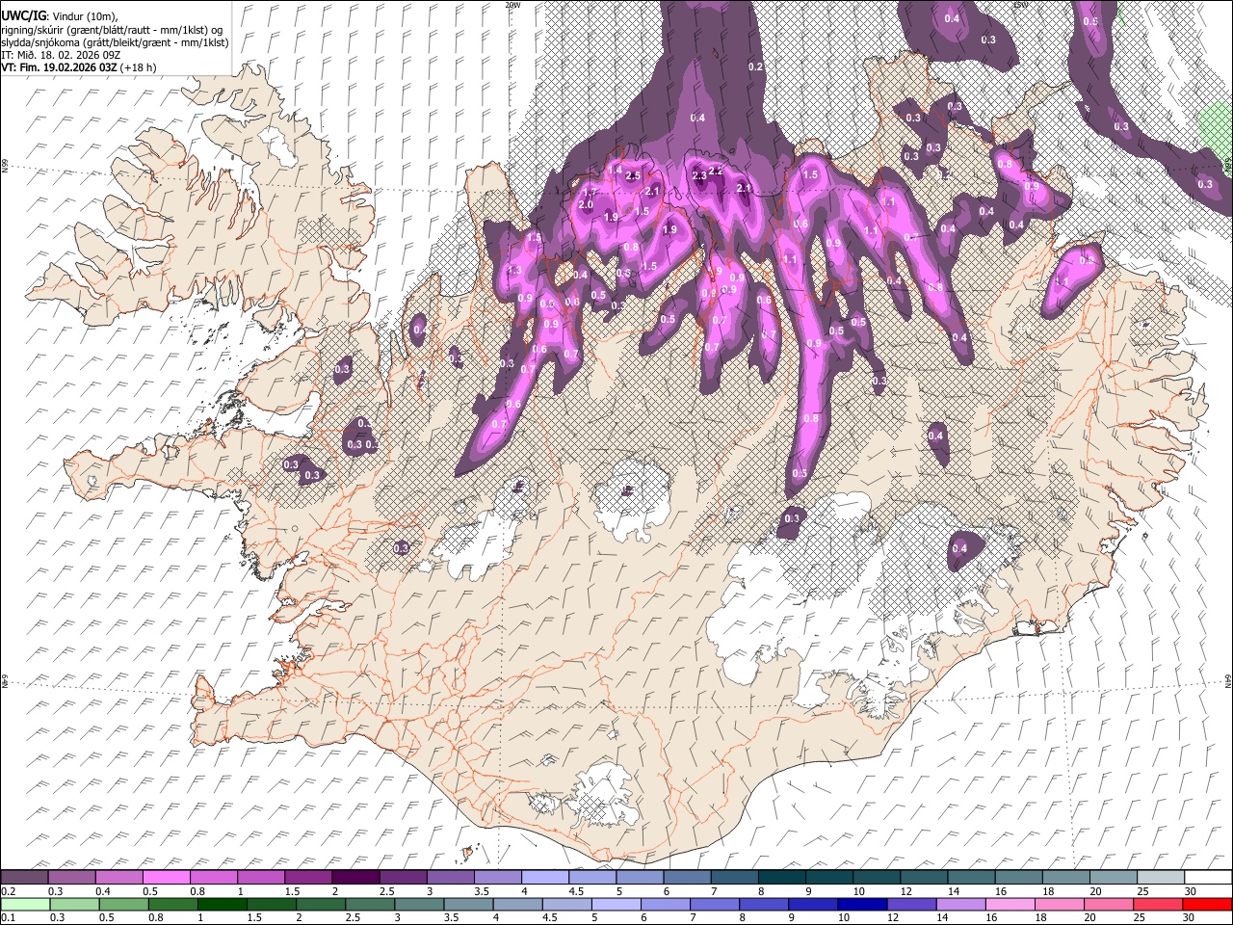Pick the light pink 16 swatch in lower legend row
Screen dimensions: 1233x925
(x=1010, y=904)
